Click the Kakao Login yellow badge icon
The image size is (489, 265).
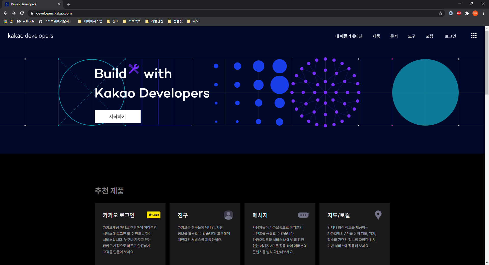point(154,215)
